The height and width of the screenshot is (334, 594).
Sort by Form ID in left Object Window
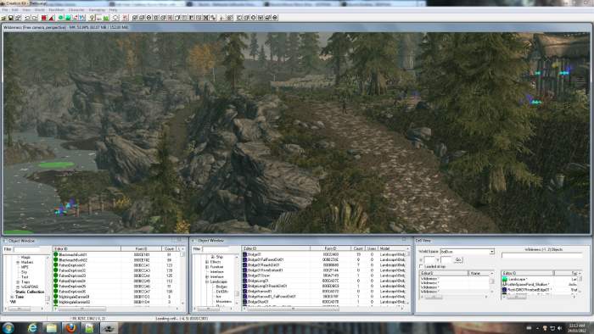click(x=142, y=249)
